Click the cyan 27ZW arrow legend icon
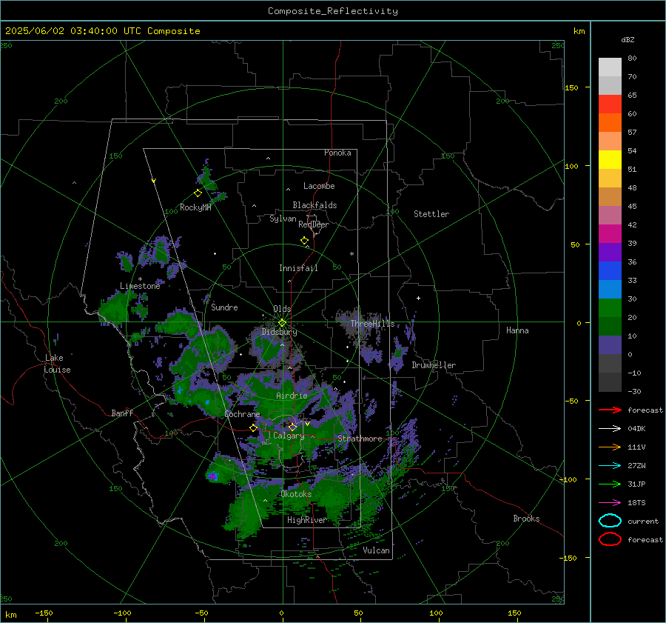 tap(610, 466)
